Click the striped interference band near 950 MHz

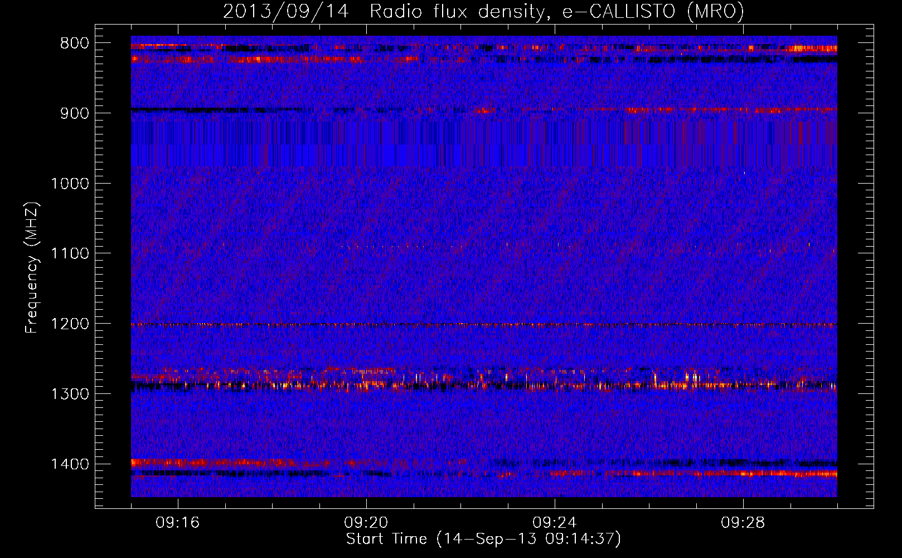484,144
